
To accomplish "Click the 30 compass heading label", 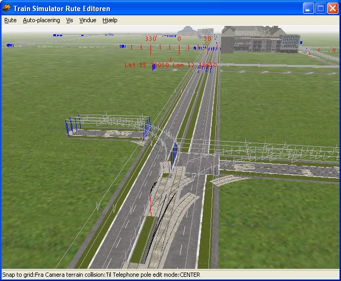I will tap(207, 39).
